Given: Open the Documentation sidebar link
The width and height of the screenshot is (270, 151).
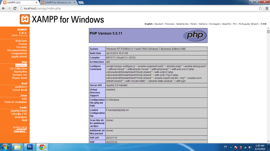Looking at the screenshot, I should [17, 50].
